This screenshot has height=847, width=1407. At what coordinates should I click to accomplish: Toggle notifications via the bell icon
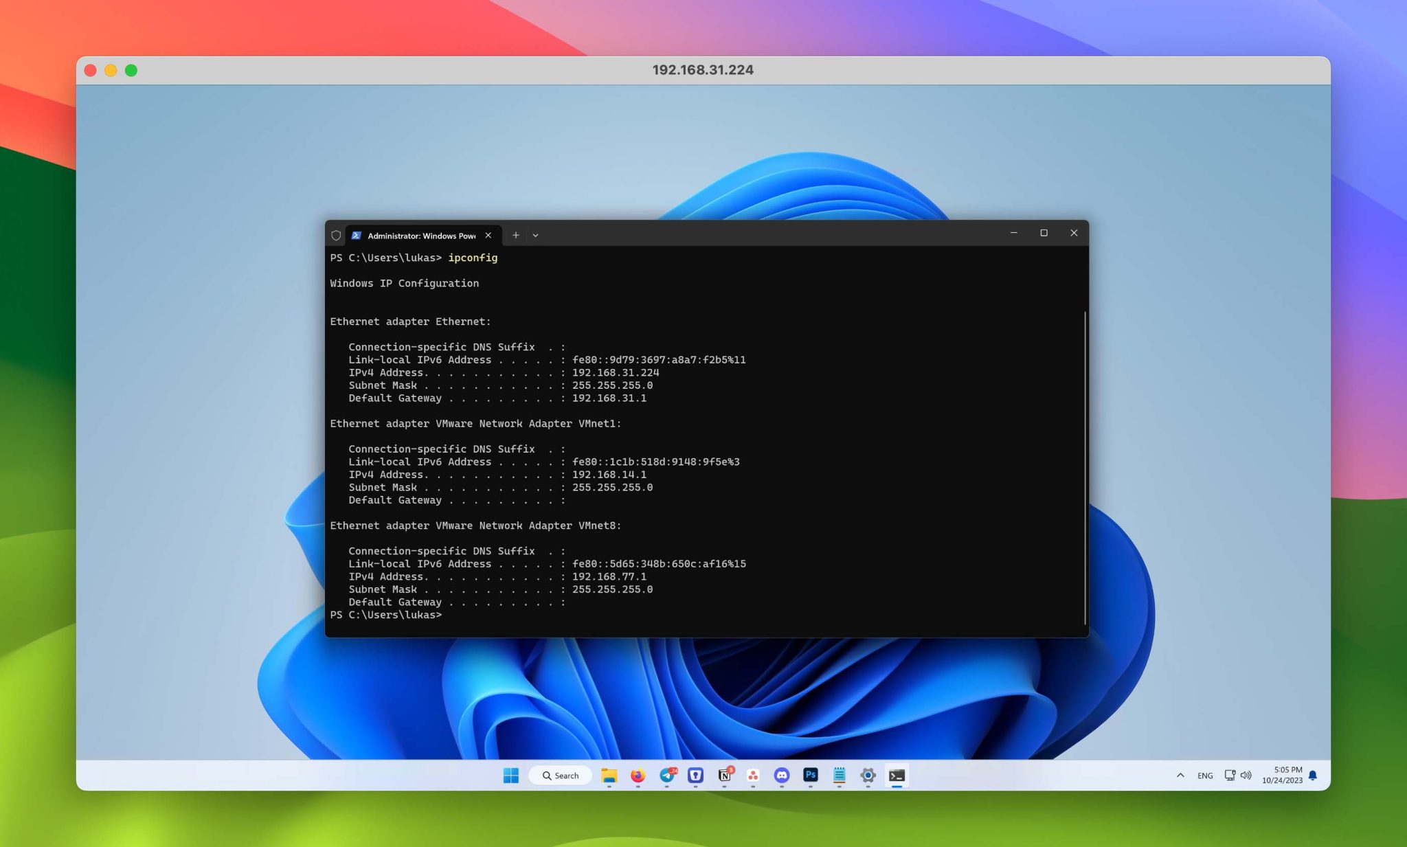1314,776
